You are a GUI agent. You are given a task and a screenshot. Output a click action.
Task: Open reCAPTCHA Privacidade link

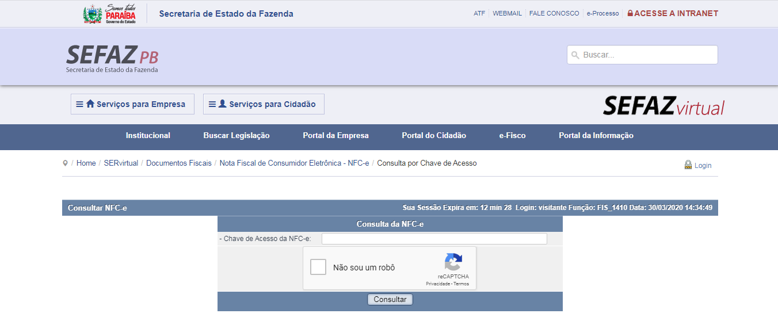437,284
